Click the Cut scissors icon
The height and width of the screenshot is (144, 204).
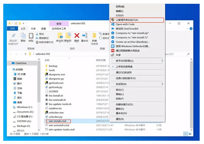37,34
